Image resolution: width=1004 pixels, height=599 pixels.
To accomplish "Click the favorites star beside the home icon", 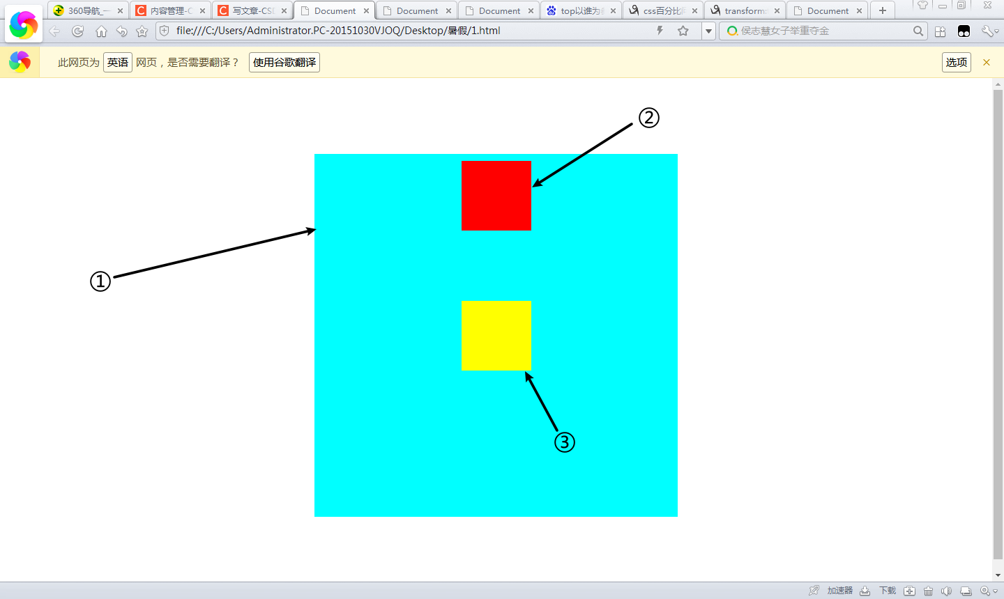I will pos(142,31).
